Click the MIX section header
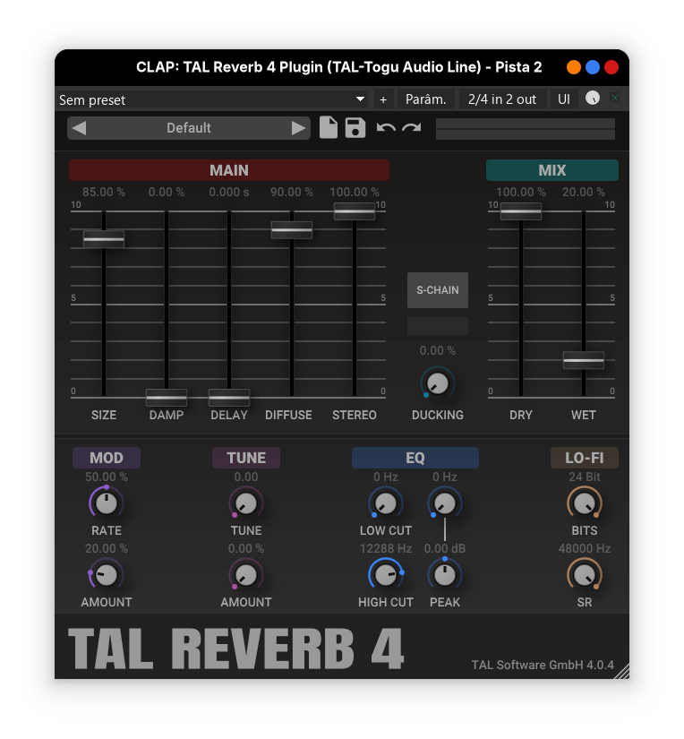This screenshot has height=739, width=684. pyautogui.click(x=552, y=170)
